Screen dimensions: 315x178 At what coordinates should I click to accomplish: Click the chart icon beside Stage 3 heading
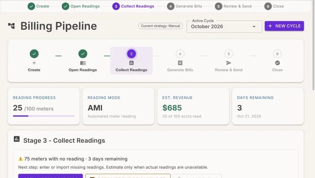point(17,139)
